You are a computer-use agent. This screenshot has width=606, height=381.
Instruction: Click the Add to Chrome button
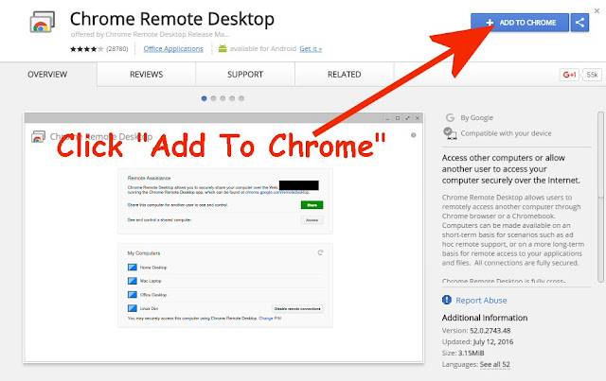(520, 23)
